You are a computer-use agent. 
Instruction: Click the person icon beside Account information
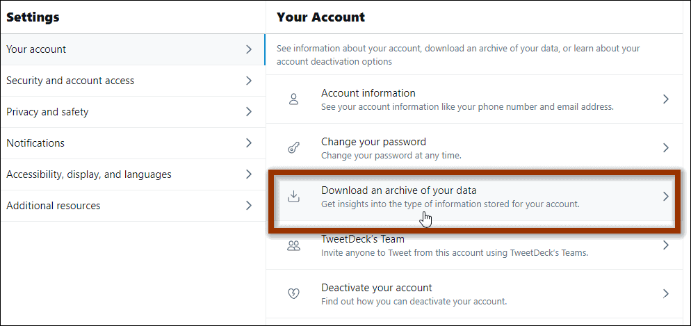point(293,99)
